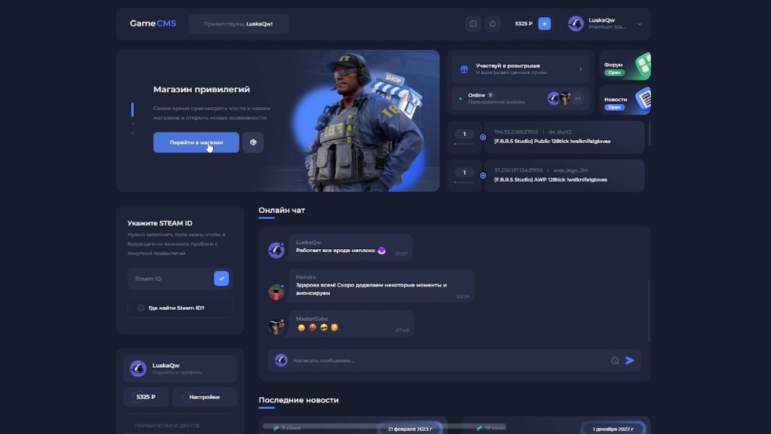Click the GameCMS logo
Screen dimensions: 771x434
(153, 24)
